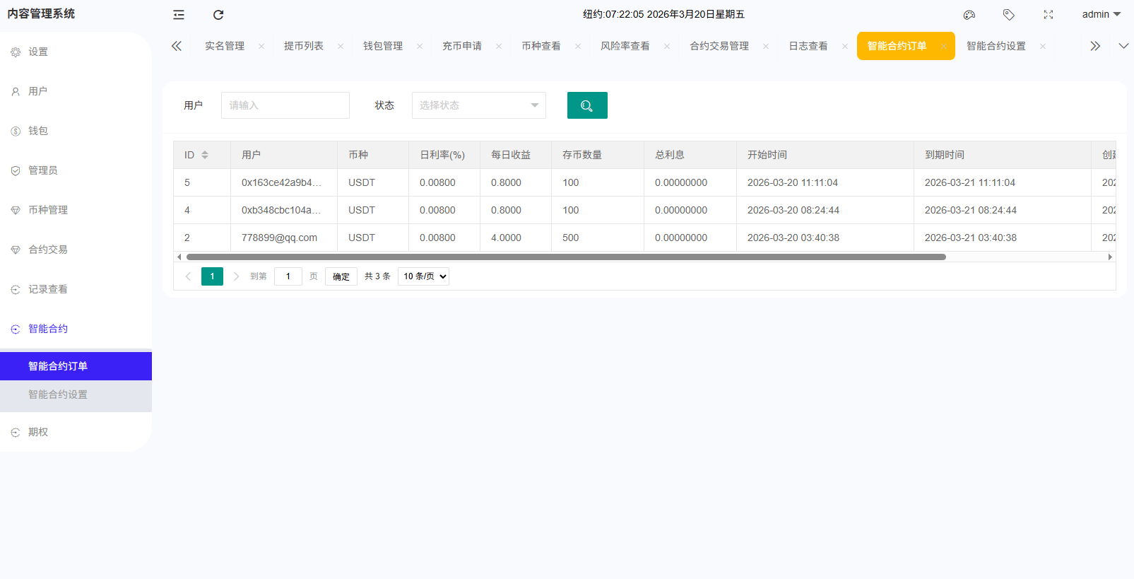The width and height of the screenshot is (1134, 579).
Task: Open the theme palette icon
Action: tap(969, 15)
